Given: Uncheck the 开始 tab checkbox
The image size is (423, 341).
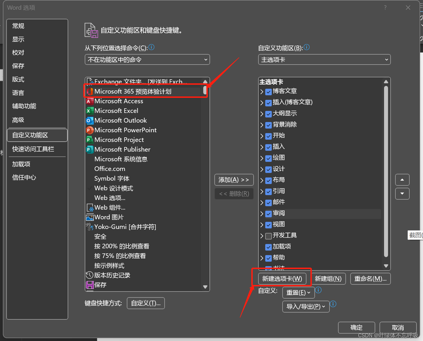Looking at the screenshot, I should tap(268, 136).
